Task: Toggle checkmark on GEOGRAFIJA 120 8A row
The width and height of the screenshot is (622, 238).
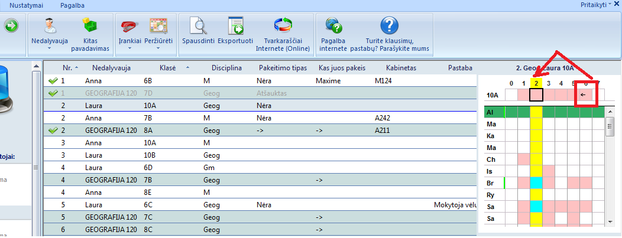Action: coord(53,130)
